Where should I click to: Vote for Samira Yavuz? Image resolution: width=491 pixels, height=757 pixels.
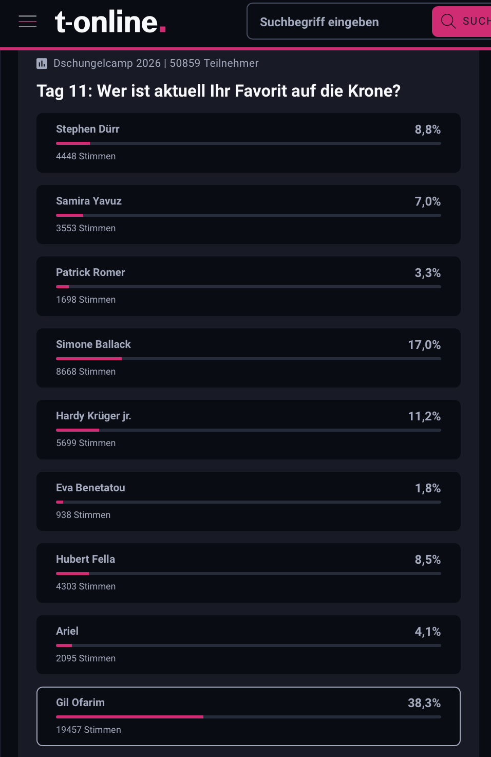[x=248, y=215]
